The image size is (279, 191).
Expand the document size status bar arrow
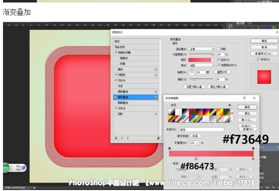pyautogui.click(x=35, y=188)
